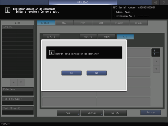Screen dimensions: 168x126
Task: Click the 'Registrar dirección de escaneado' heading
Action: pyautogui.click(x=34, y=9)
